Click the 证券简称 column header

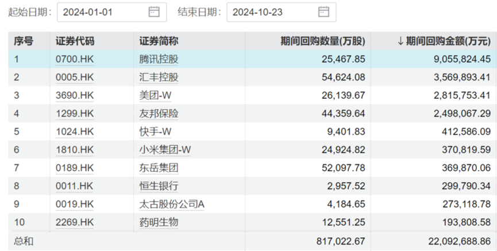click(x=159, y=41)
